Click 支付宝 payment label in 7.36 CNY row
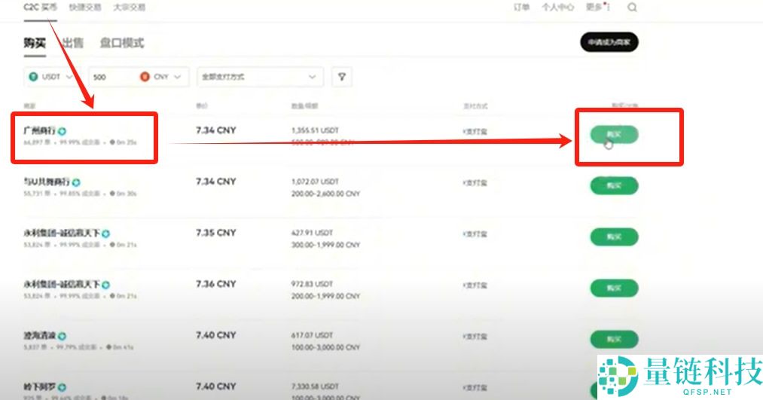This screenshot has height=400, width=763. pos(475,285)
